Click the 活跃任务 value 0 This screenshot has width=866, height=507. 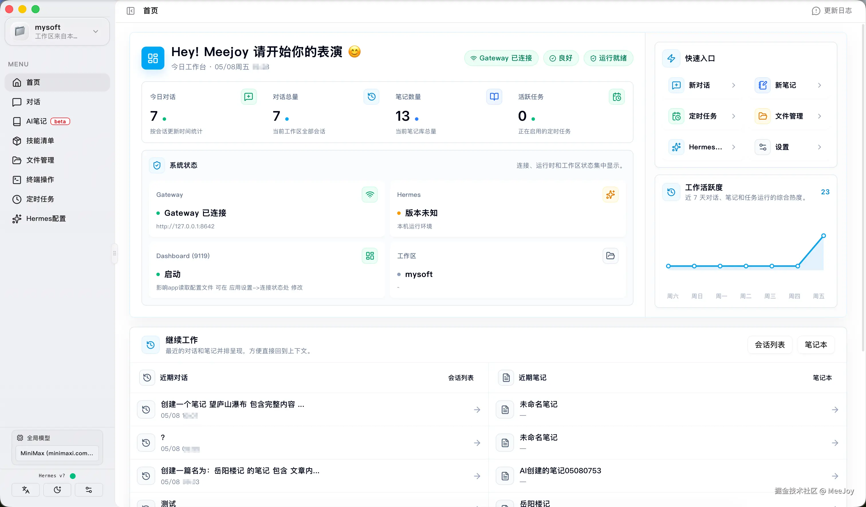click(x=522, y=116)
